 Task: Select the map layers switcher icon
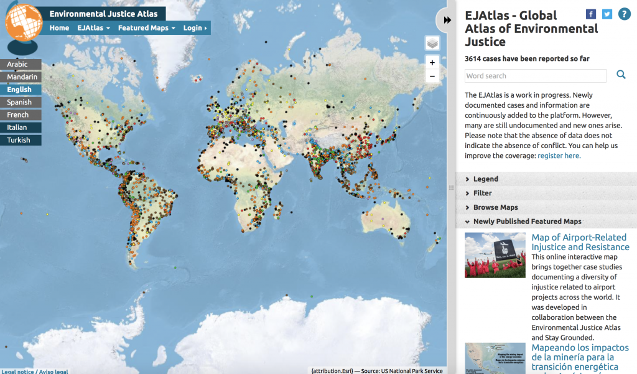click(x=432, y=43)
